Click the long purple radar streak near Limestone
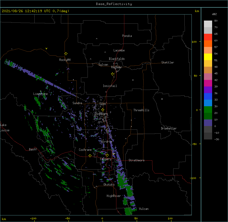 [41, 78]
